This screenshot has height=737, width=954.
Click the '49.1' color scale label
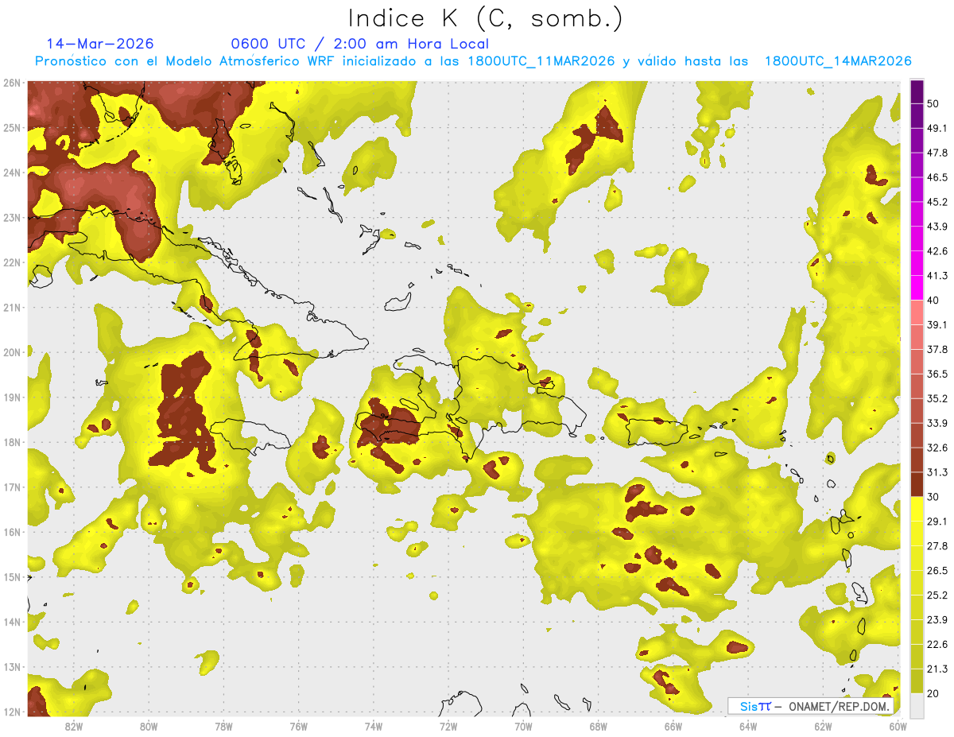click(x=937, y=128)
